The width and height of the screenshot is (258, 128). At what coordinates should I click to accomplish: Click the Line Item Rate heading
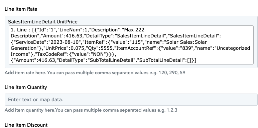point(21,9)
